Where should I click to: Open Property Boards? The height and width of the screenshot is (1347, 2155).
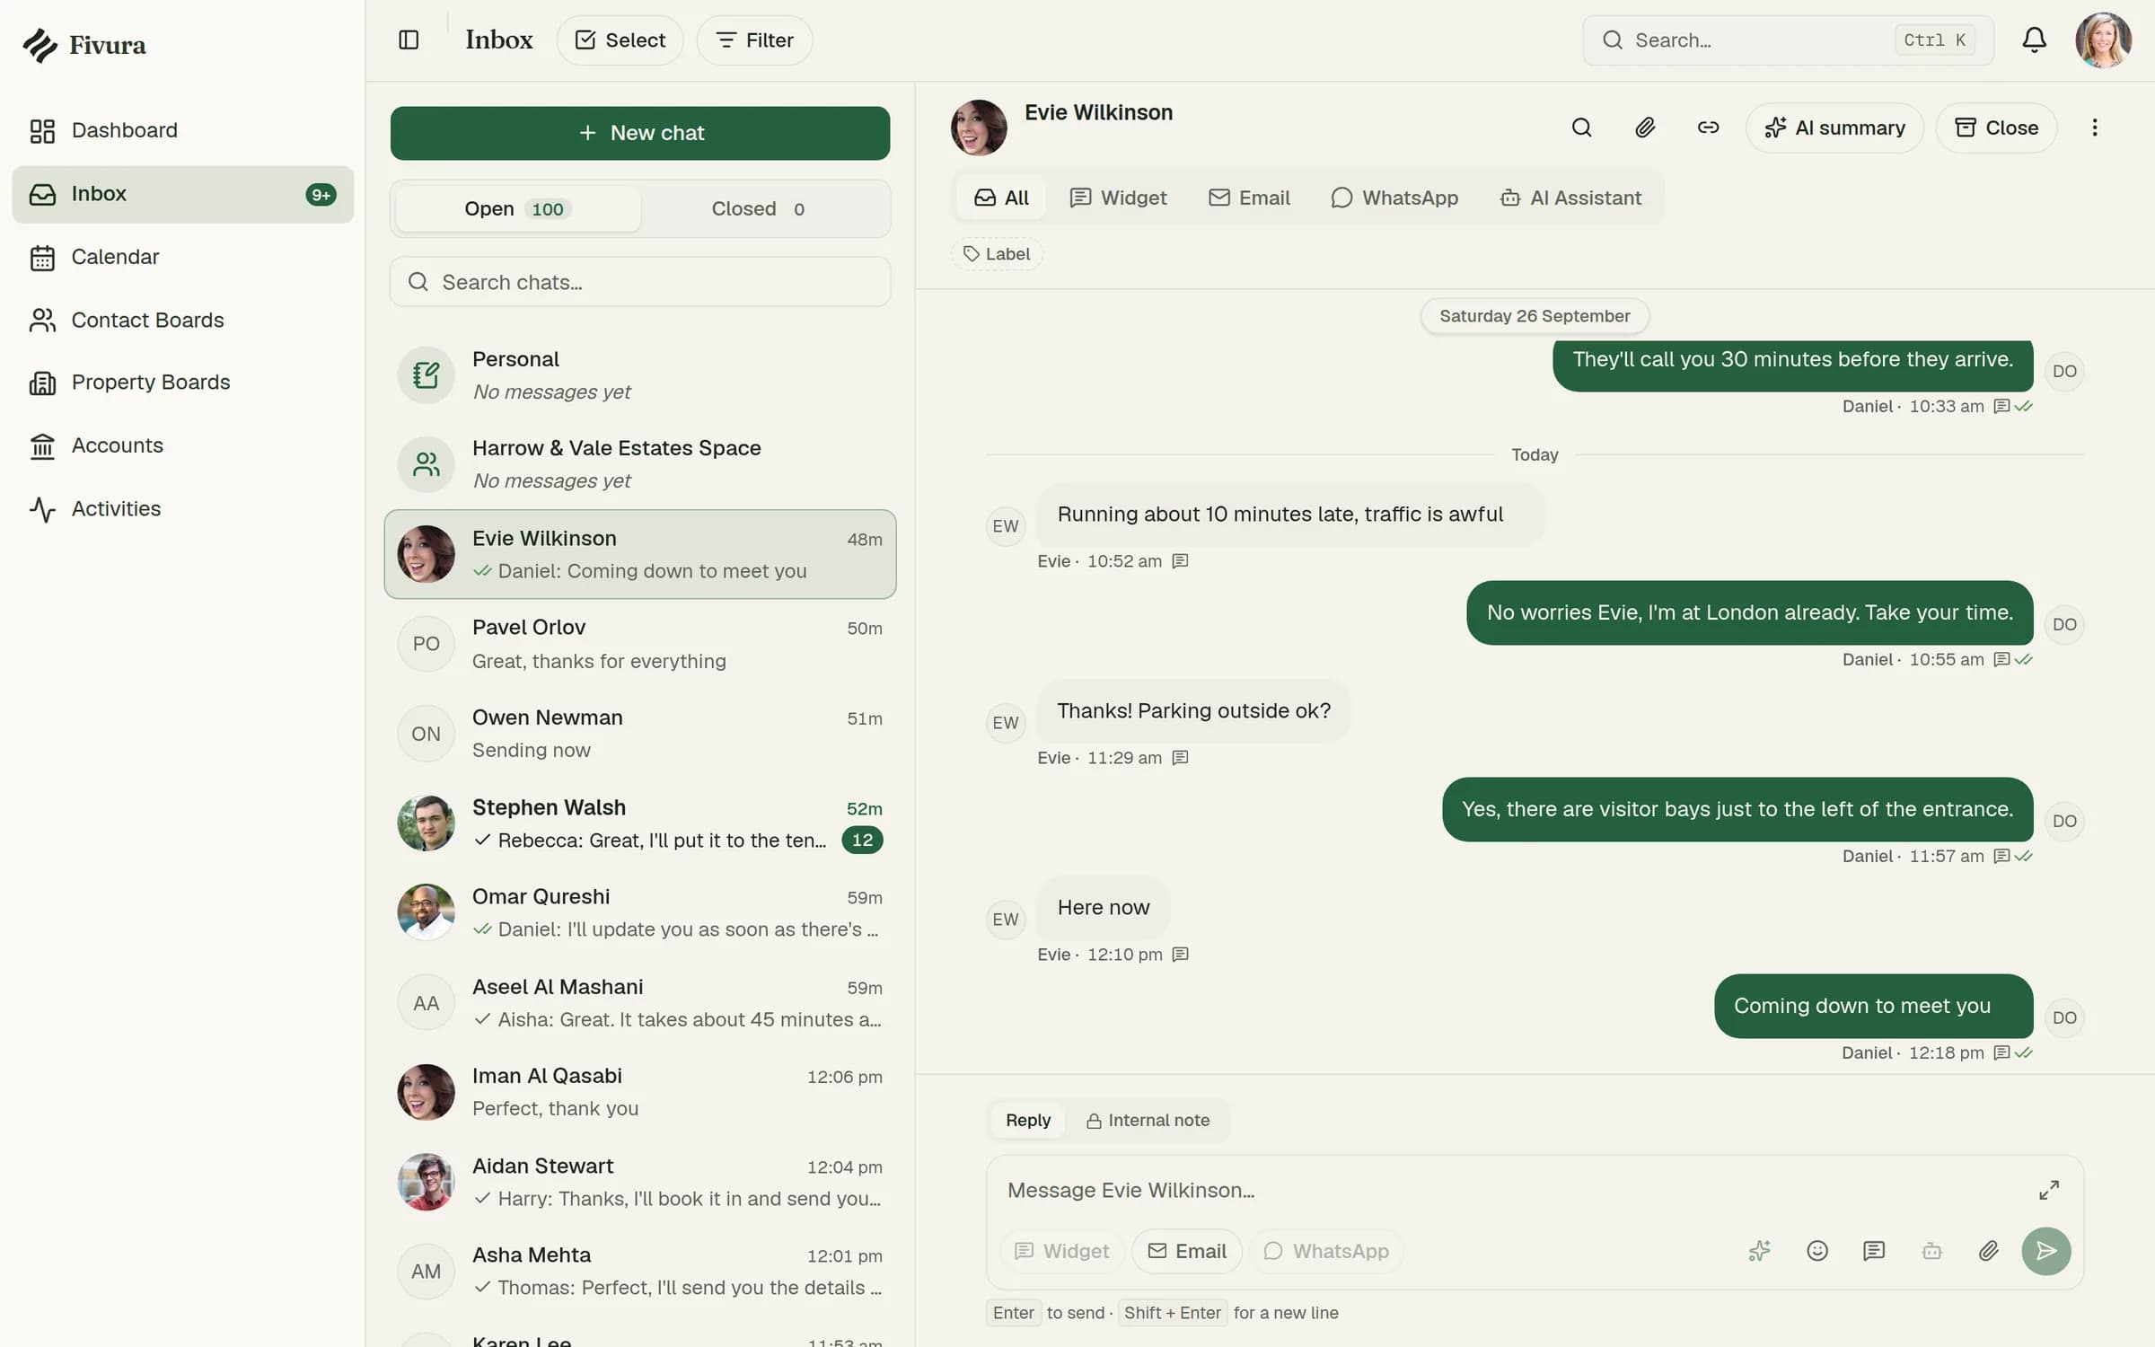(182, 383)
